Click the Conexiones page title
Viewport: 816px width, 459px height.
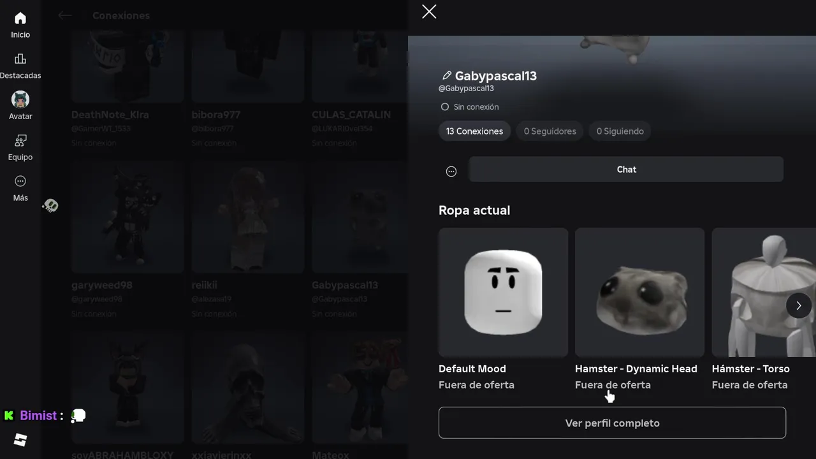tap(121, 15)
